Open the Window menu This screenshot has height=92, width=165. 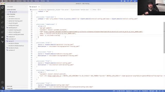click(x=43, y=1)
